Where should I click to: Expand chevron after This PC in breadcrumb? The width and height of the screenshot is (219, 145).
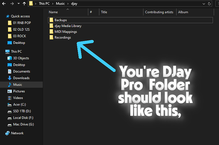(x=53, y=4)
